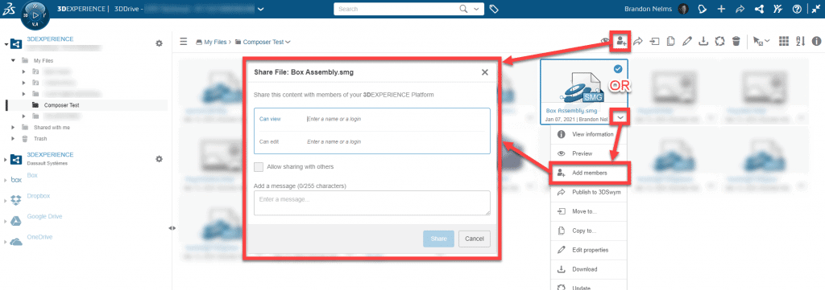Screen dimensions: 825x290
Task: Select Move to... menu entry
Action: click(x=589, y=211)
